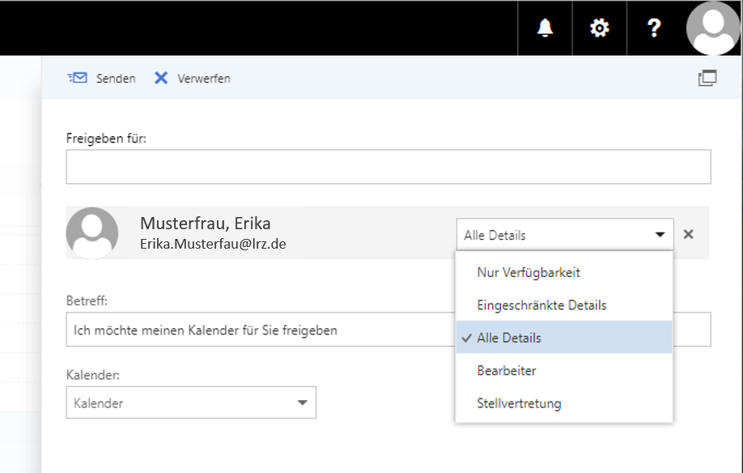The image size is (743, 473).
Task: Select 'Bearbeiter' permission level
Action: click(x=507, y=370)
